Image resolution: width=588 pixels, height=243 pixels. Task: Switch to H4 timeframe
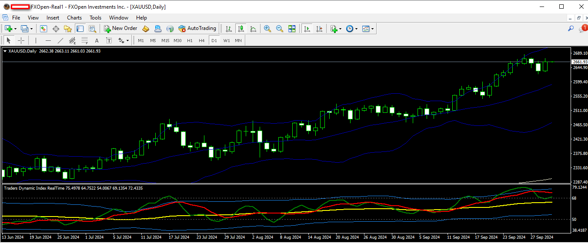pos(202,40)
